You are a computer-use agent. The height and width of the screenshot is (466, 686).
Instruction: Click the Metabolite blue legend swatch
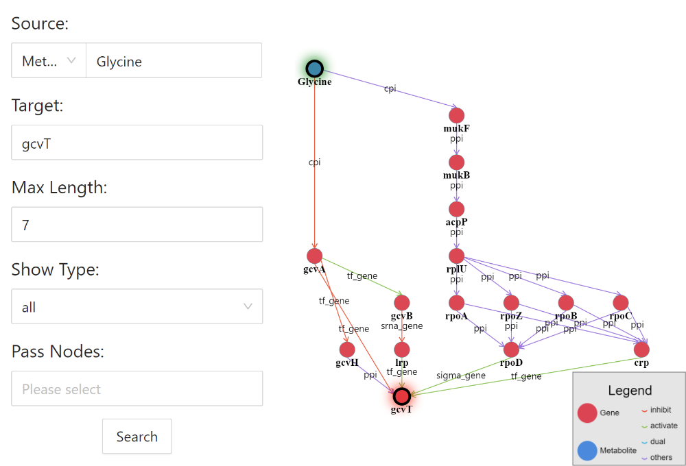587,450
